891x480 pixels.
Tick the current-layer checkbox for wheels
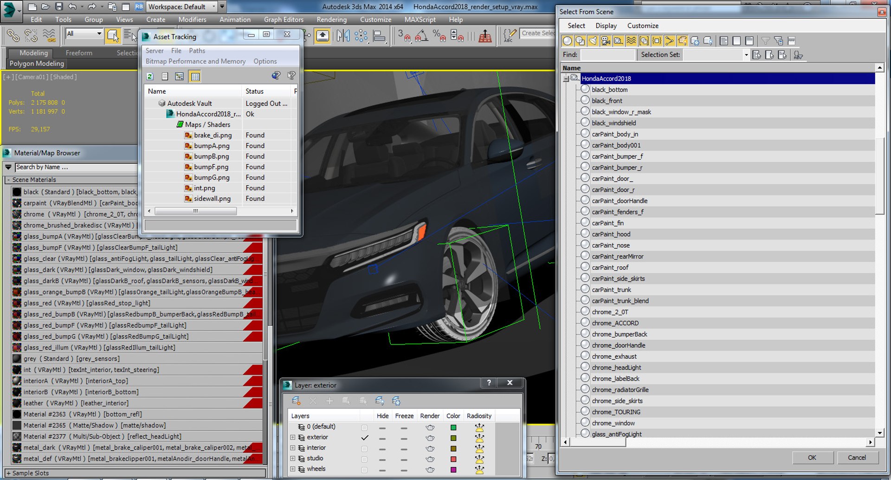(364, 469)
